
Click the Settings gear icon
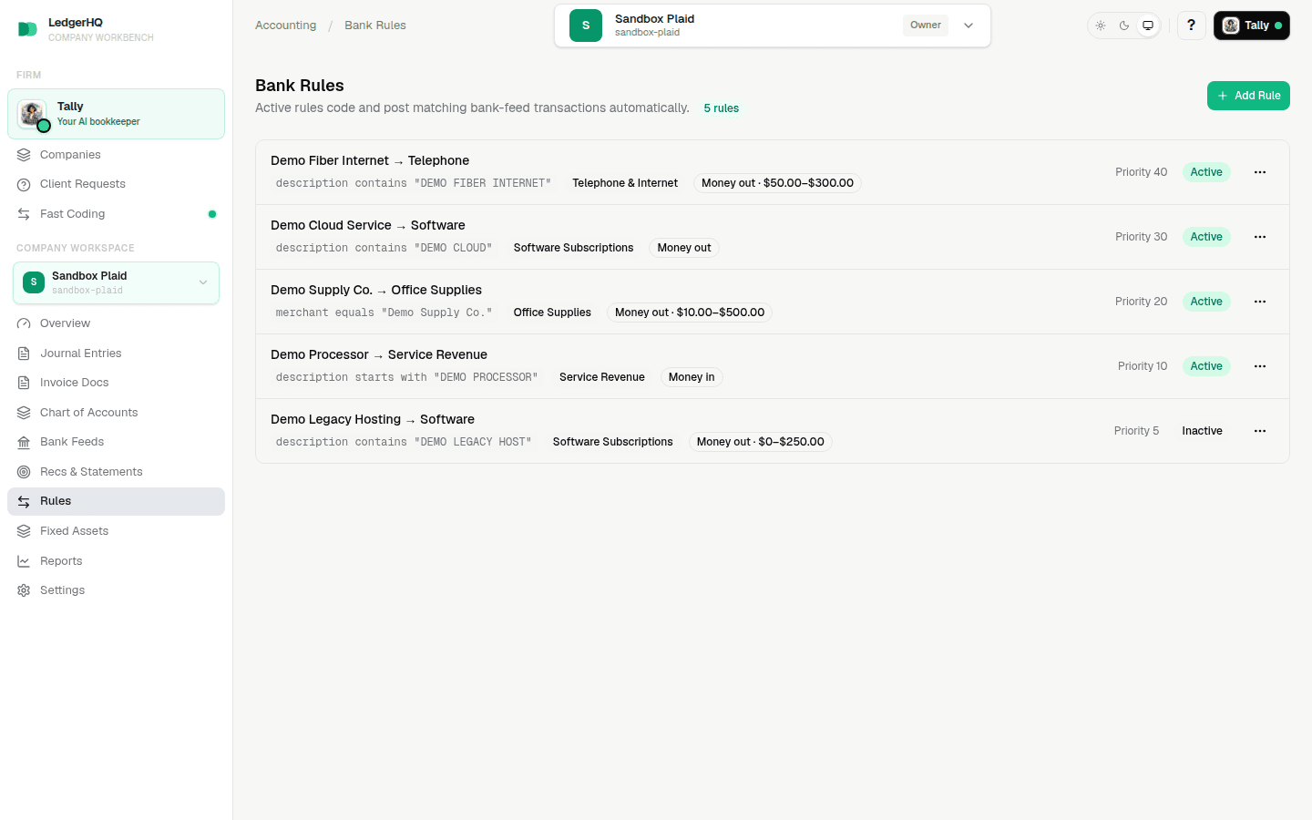pyautogui.click(x=24, y=590)
